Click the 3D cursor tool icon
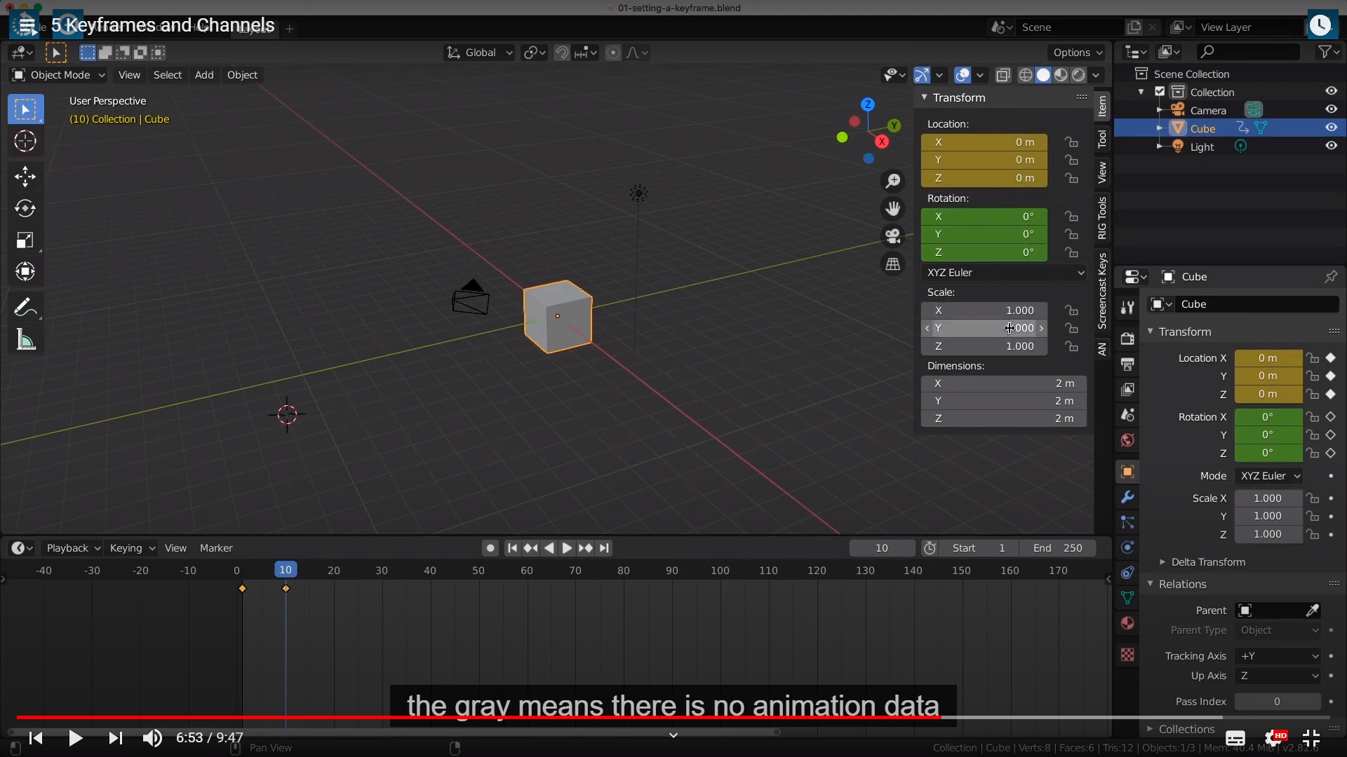This screenshot has height=757, width=1347. (x=25, y=142)
